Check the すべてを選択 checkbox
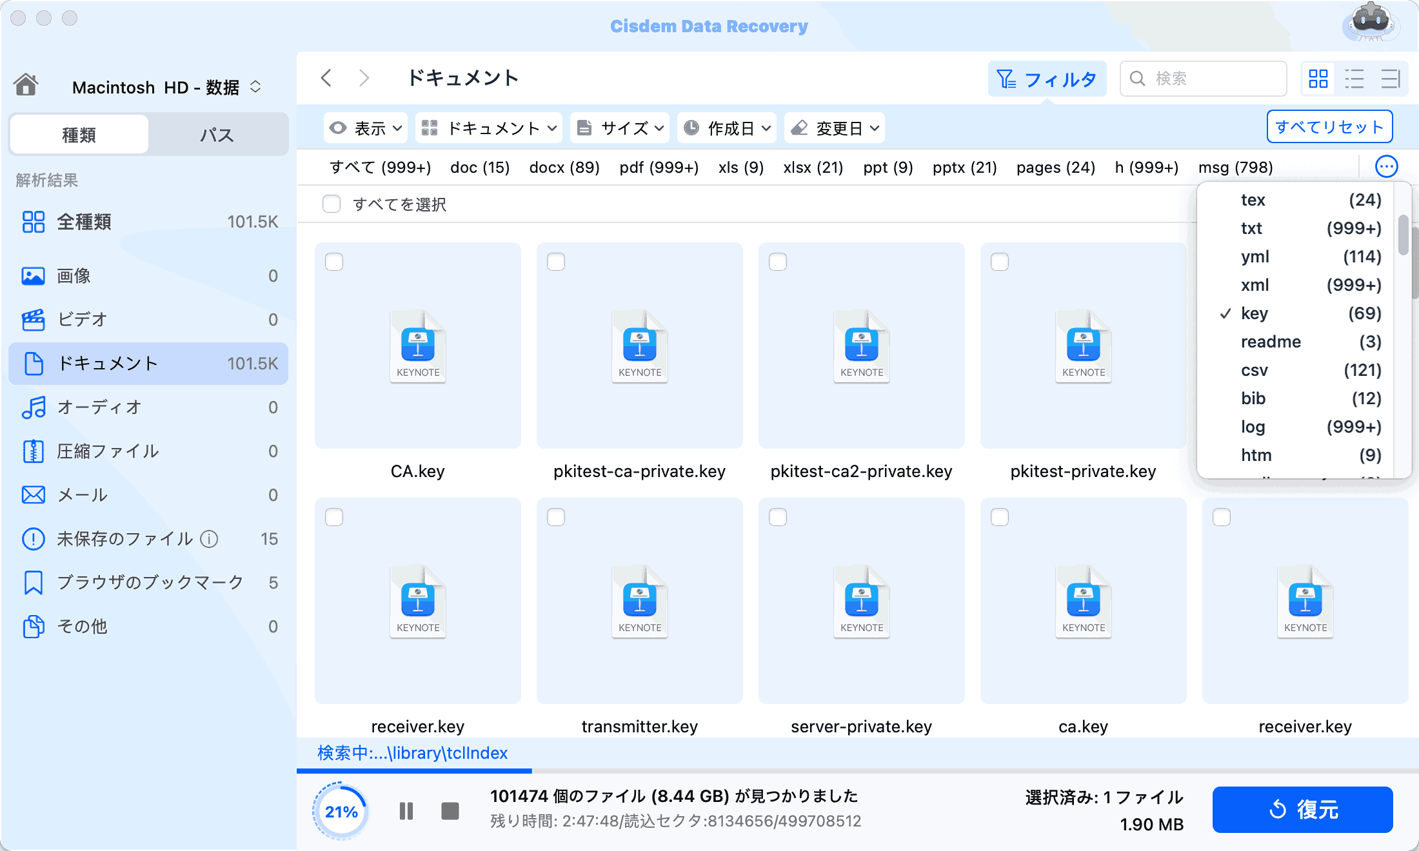Screen dimensions: 1419x851 coord(332,204)
